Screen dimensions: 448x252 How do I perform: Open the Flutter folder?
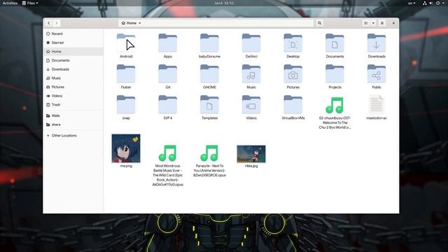click(x=126, y=74)
